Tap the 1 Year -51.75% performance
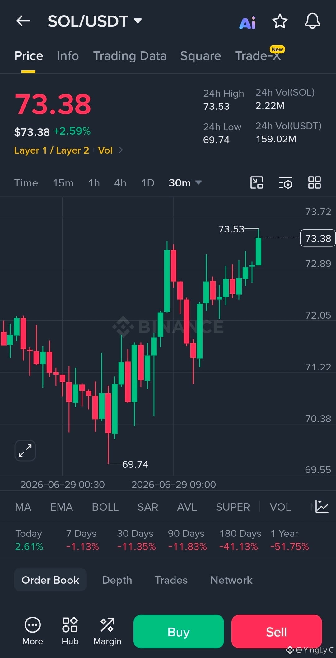The image size is (336, 658). pyautogui.click(x=289, y=540)
